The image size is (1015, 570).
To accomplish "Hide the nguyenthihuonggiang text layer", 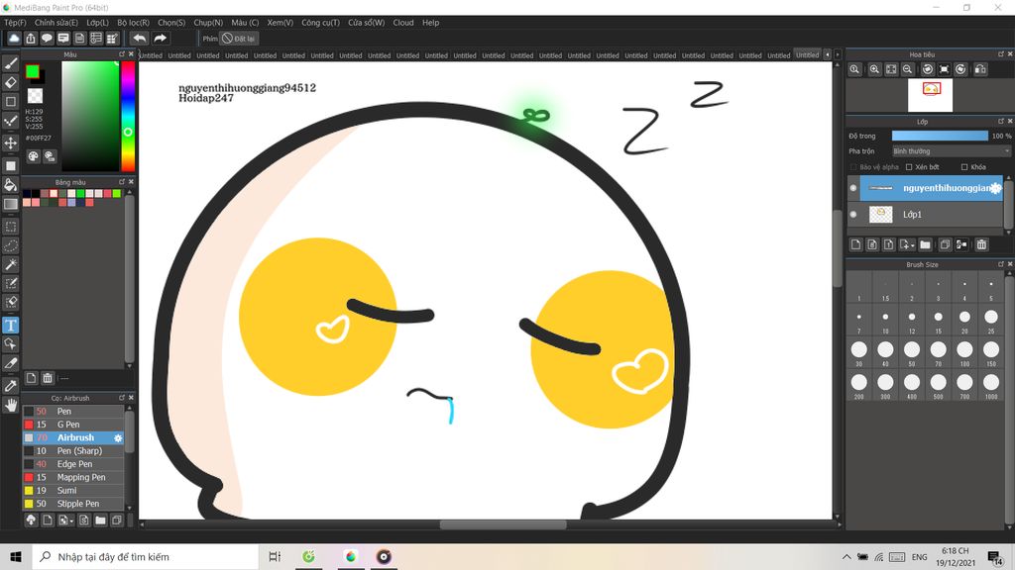I will pyautogui.click(x=853, y=188).
